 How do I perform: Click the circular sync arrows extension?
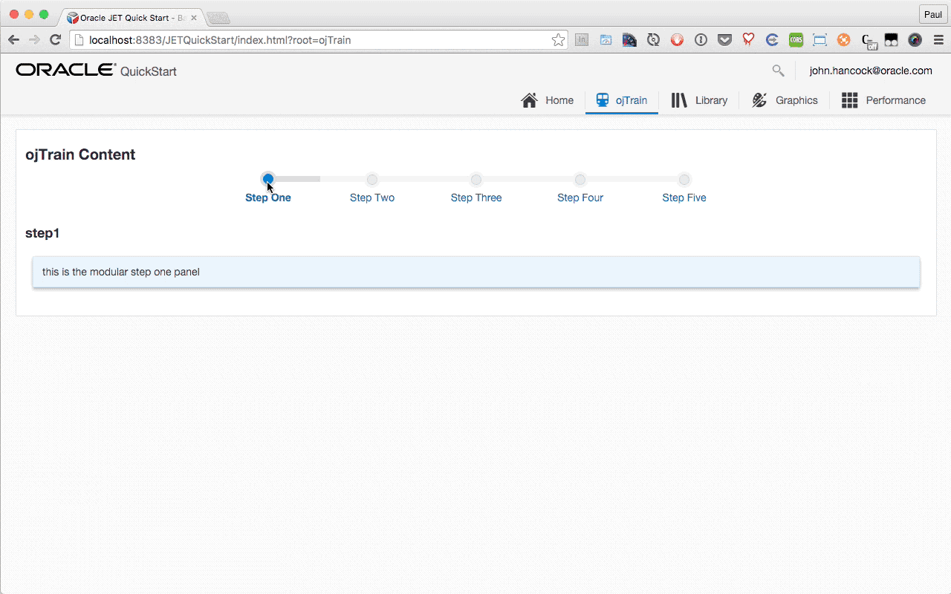pyautogui.click(x=653, y=40)
